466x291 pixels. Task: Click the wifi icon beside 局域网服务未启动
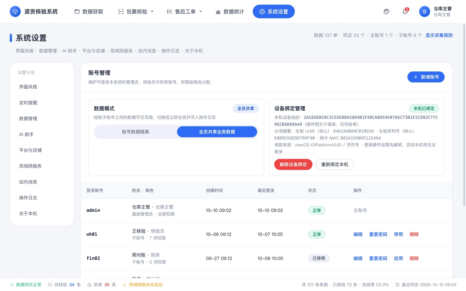point(124,285)
